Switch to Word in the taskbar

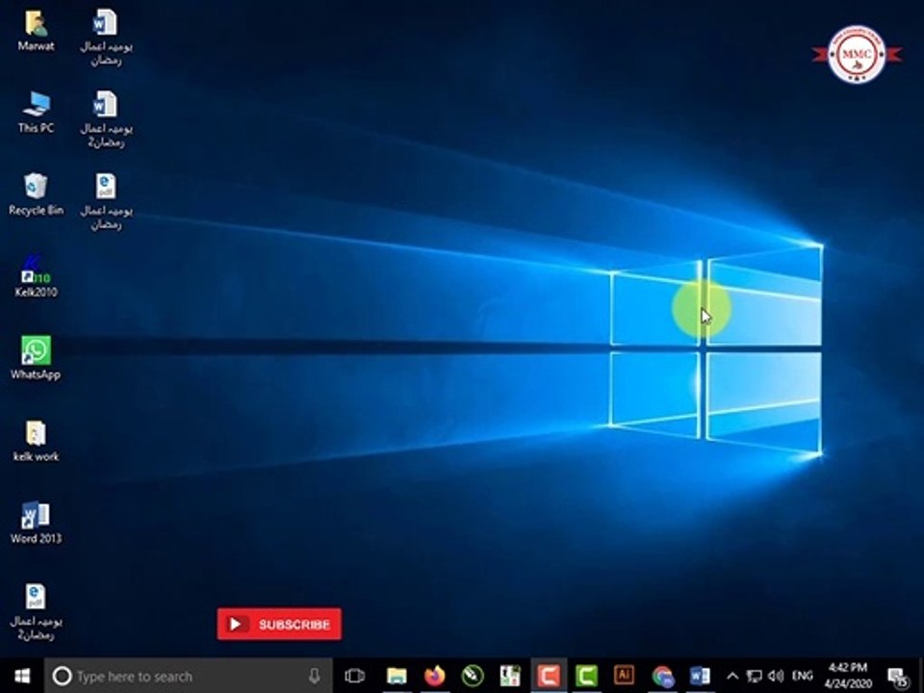700,676
